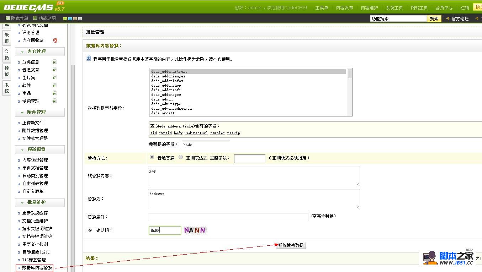Select the 普通替换 radio button
This screenshot has width=482, height=272.
[152, 157]
